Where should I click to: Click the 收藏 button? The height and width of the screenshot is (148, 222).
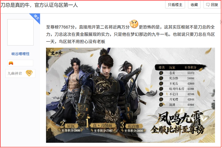194,5
